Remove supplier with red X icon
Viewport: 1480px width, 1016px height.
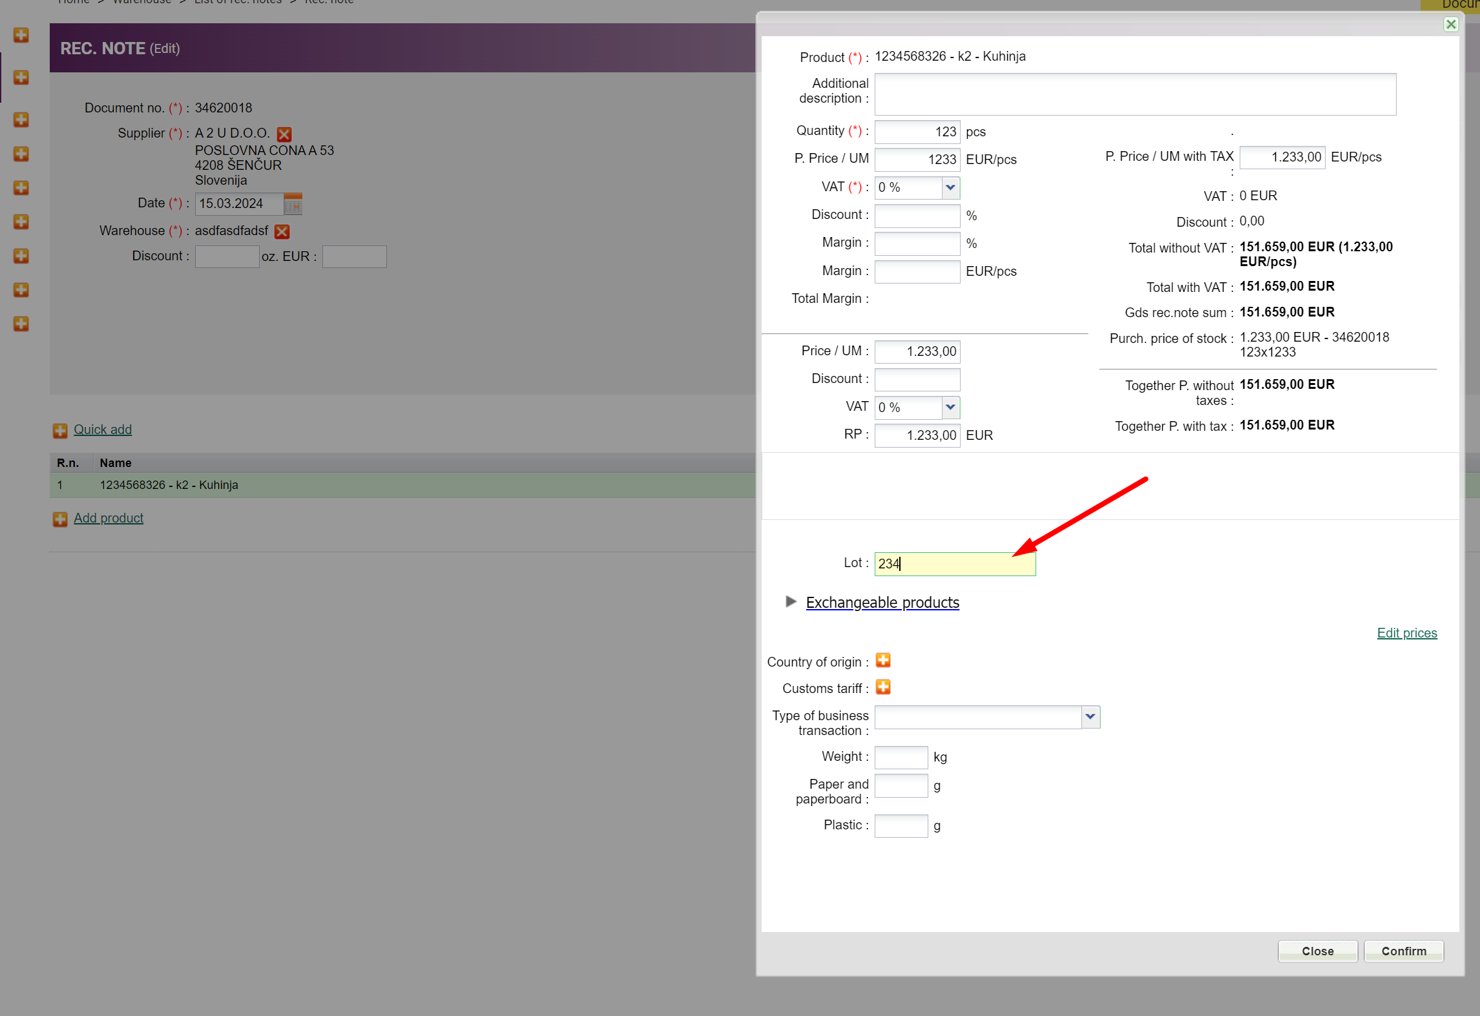284,134
